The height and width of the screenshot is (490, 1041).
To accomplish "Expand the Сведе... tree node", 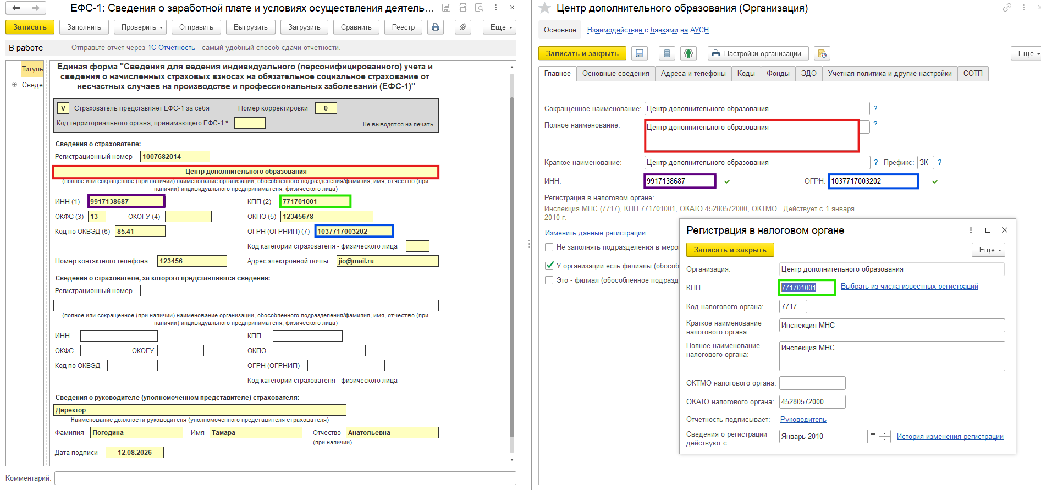I will [15, 85].
